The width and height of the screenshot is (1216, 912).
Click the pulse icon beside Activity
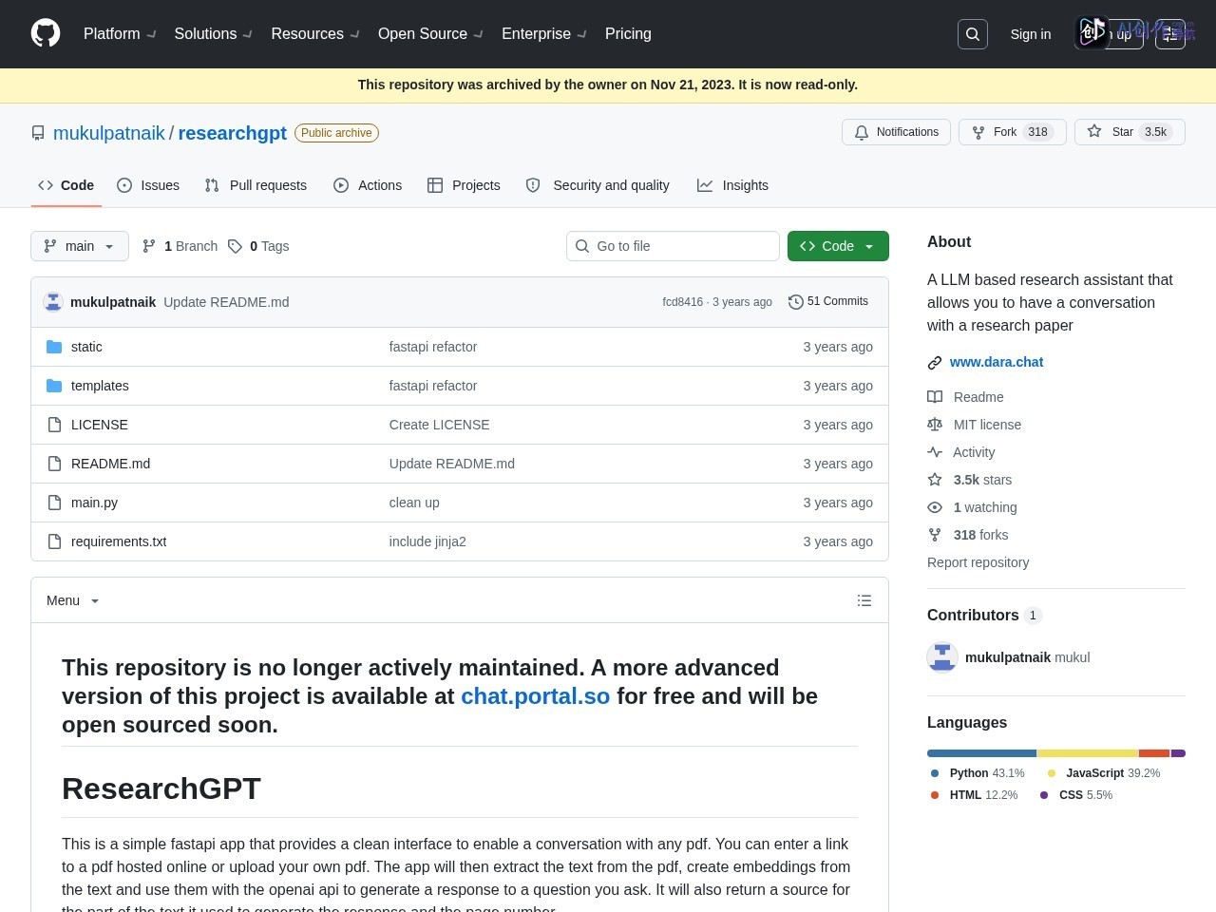935,452
